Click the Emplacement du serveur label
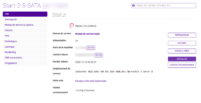Image resolution: width=201 pixels, height=103 pixels. coord(62,71)
